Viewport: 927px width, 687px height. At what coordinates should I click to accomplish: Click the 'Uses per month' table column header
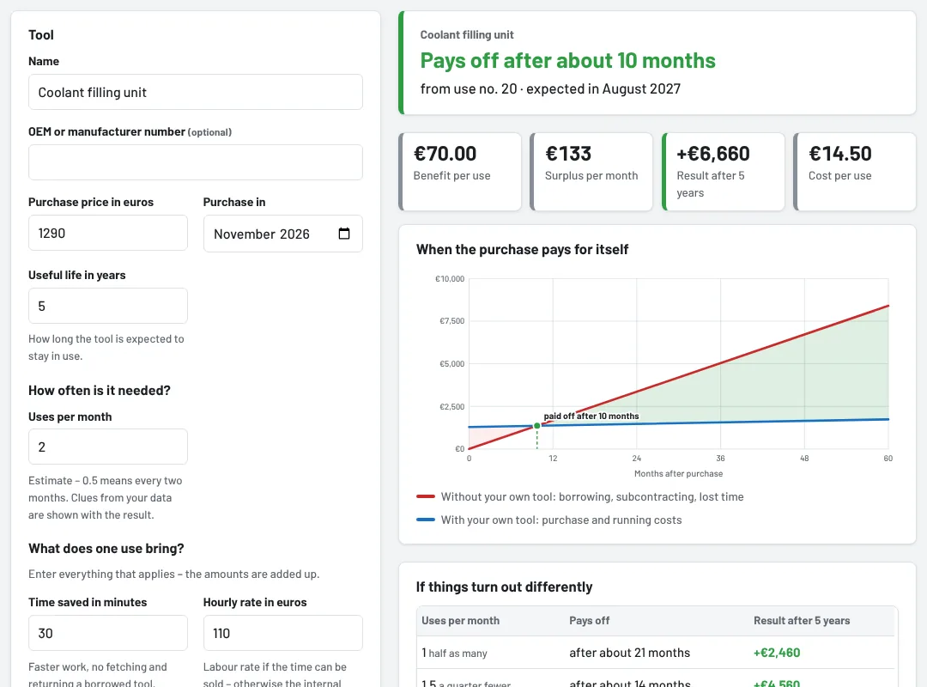(461, 620)
